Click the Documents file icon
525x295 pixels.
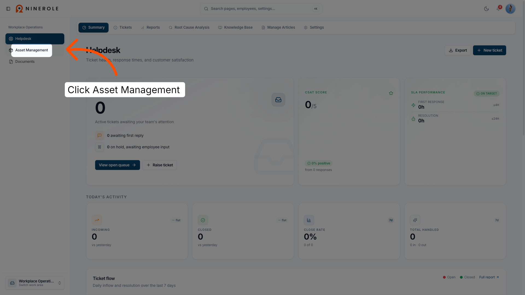coord(11,62)
